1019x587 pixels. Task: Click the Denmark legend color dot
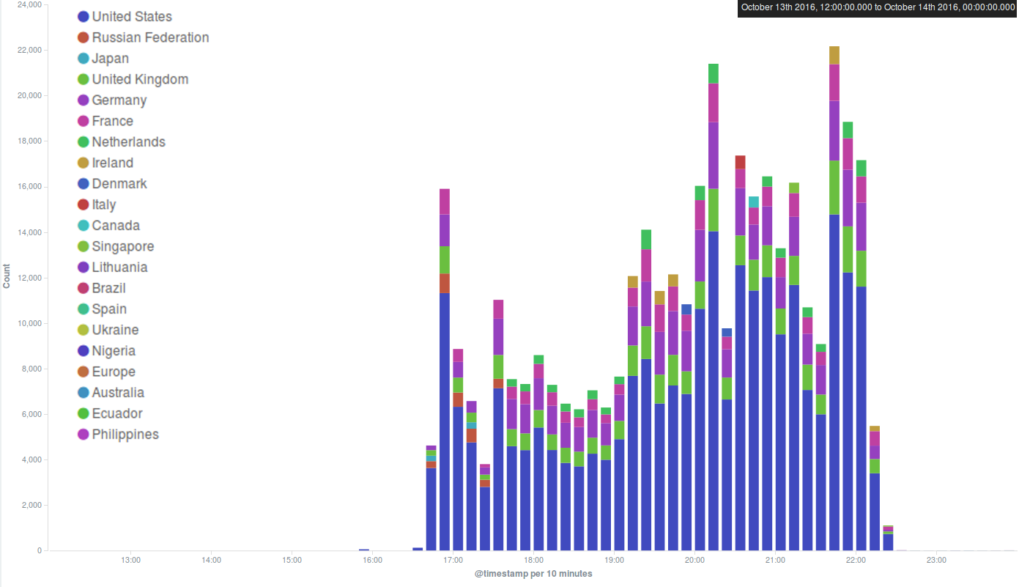84,184
